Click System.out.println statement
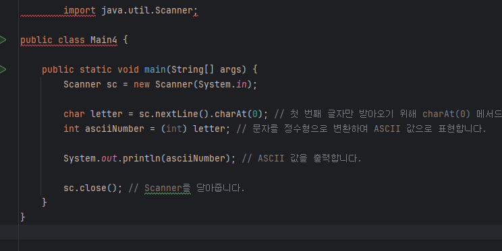 click(x=150, y=158)
